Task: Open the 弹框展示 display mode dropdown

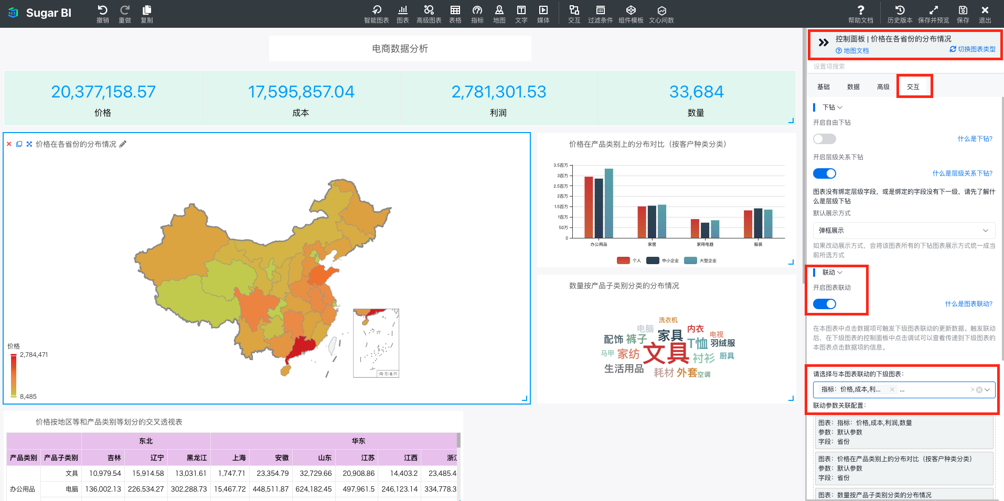Action: point(904,231)
